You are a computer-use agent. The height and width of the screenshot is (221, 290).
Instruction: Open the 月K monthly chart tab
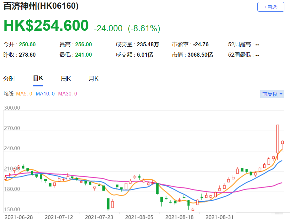pos(93,79)
